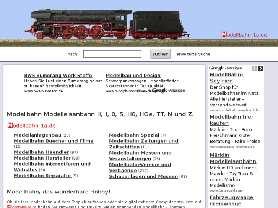The image size is (278, 208).
Task: Open Modellbau und Design ad link
Action: [x=133, y=76]
